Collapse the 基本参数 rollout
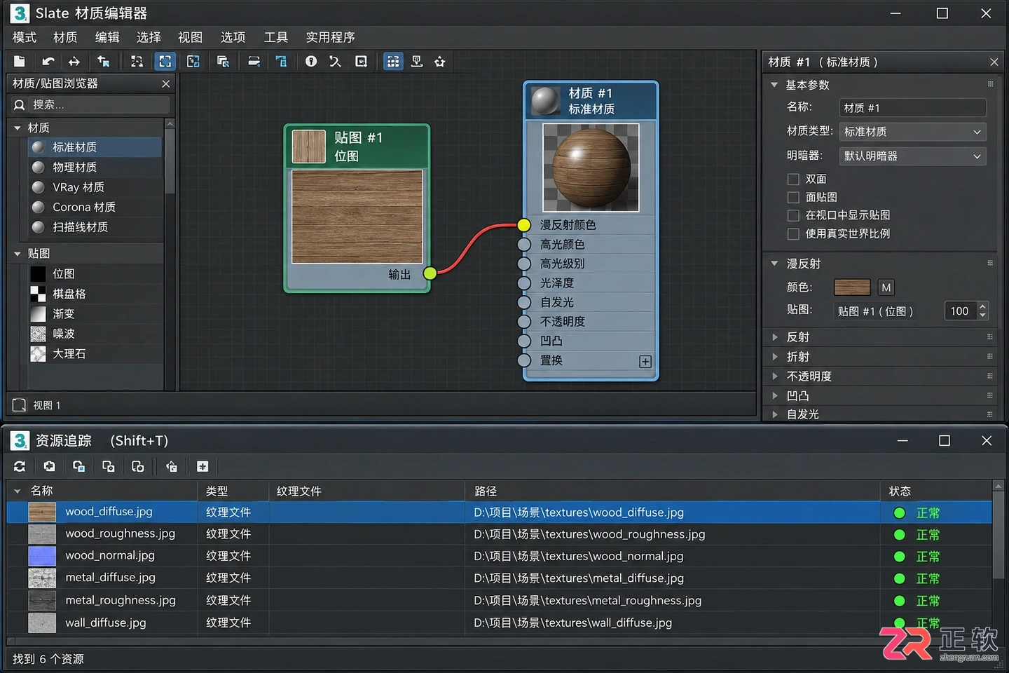The image size is (1009, 673). [x=774, y=85]
